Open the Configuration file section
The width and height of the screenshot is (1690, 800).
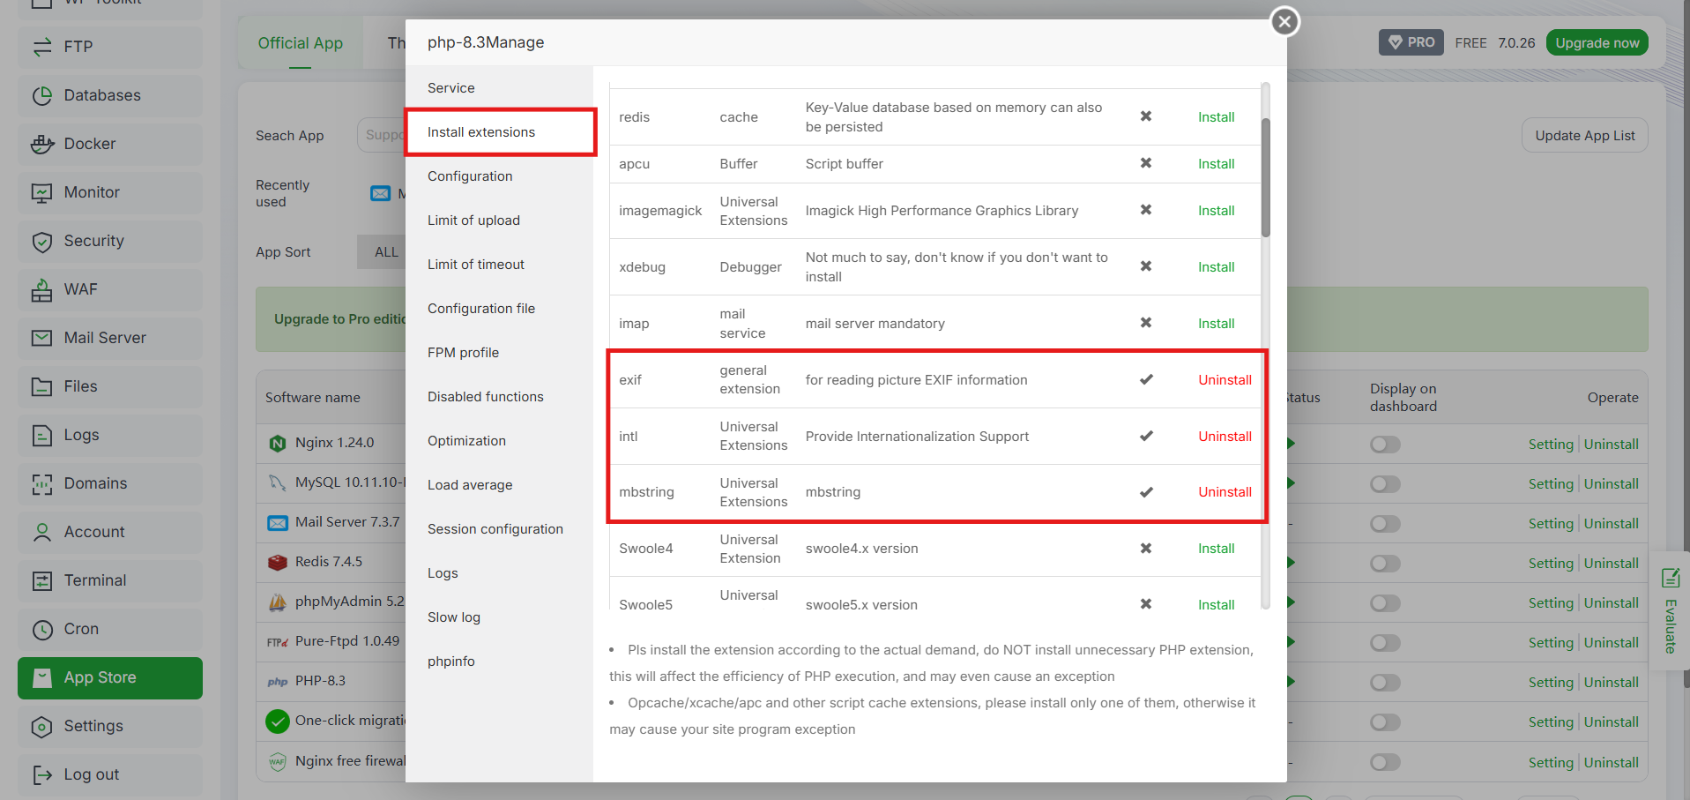499,309
